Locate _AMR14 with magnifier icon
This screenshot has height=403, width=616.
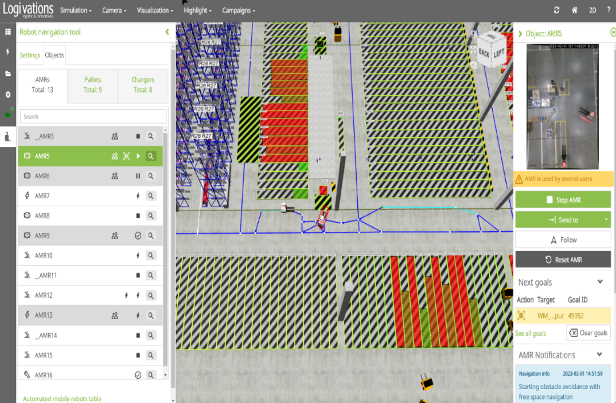coord(151,336)
